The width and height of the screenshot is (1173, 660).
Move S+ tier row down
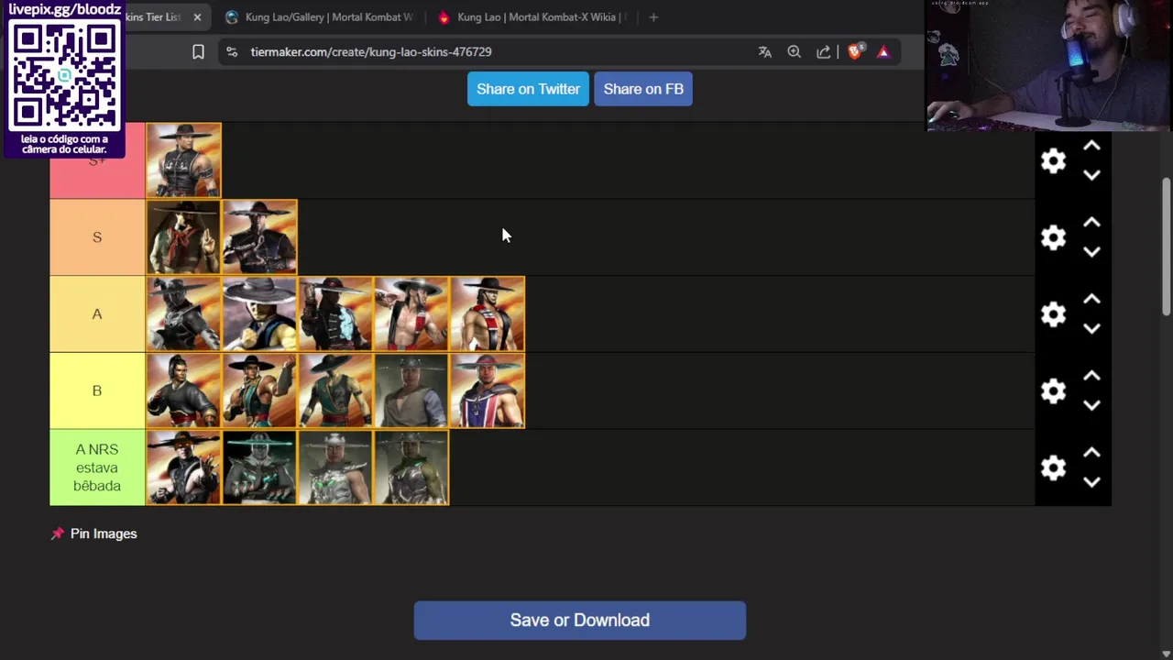1091,175
